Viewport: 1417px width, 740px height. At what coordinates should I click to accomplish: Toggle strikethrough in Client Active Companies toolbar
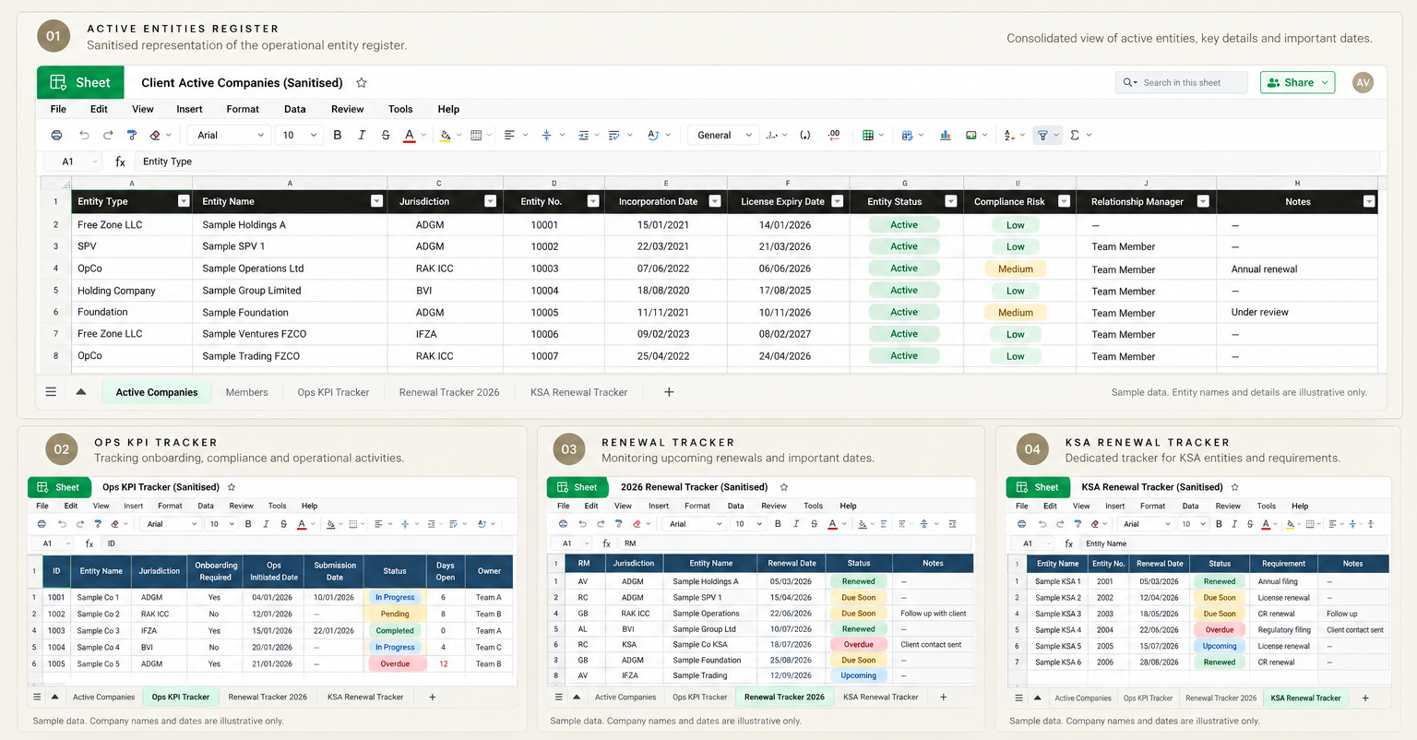385,135
